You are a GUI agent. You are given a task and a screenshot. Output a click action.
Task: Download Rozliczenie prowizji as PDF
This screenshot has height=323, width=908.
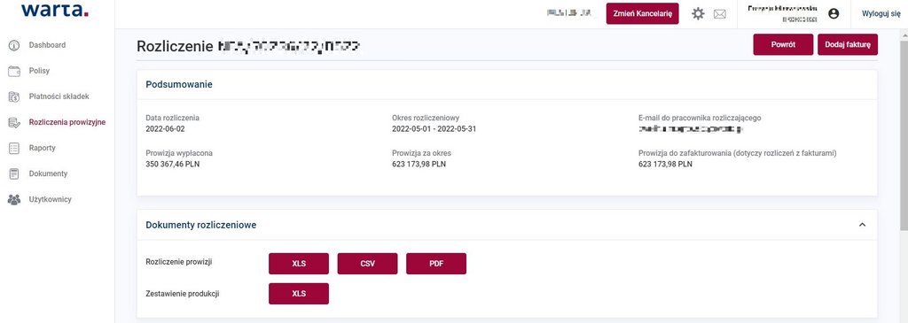click(436, 264)
